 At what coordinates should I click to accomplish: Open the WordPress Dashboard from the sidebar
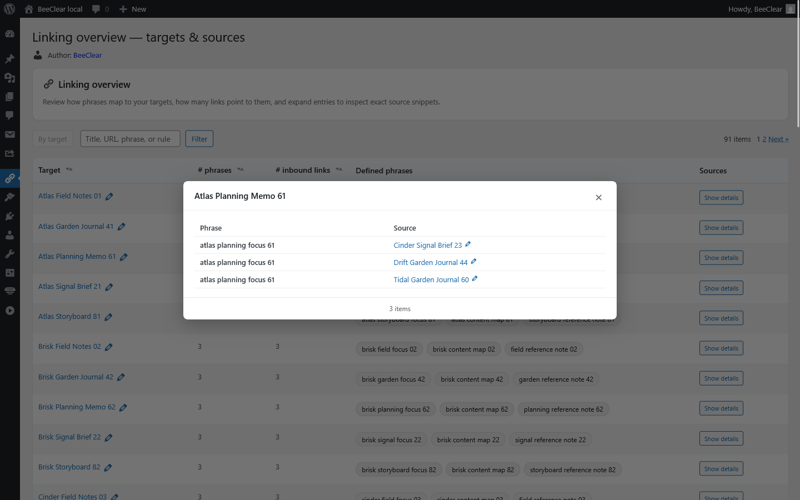(9, 34)
